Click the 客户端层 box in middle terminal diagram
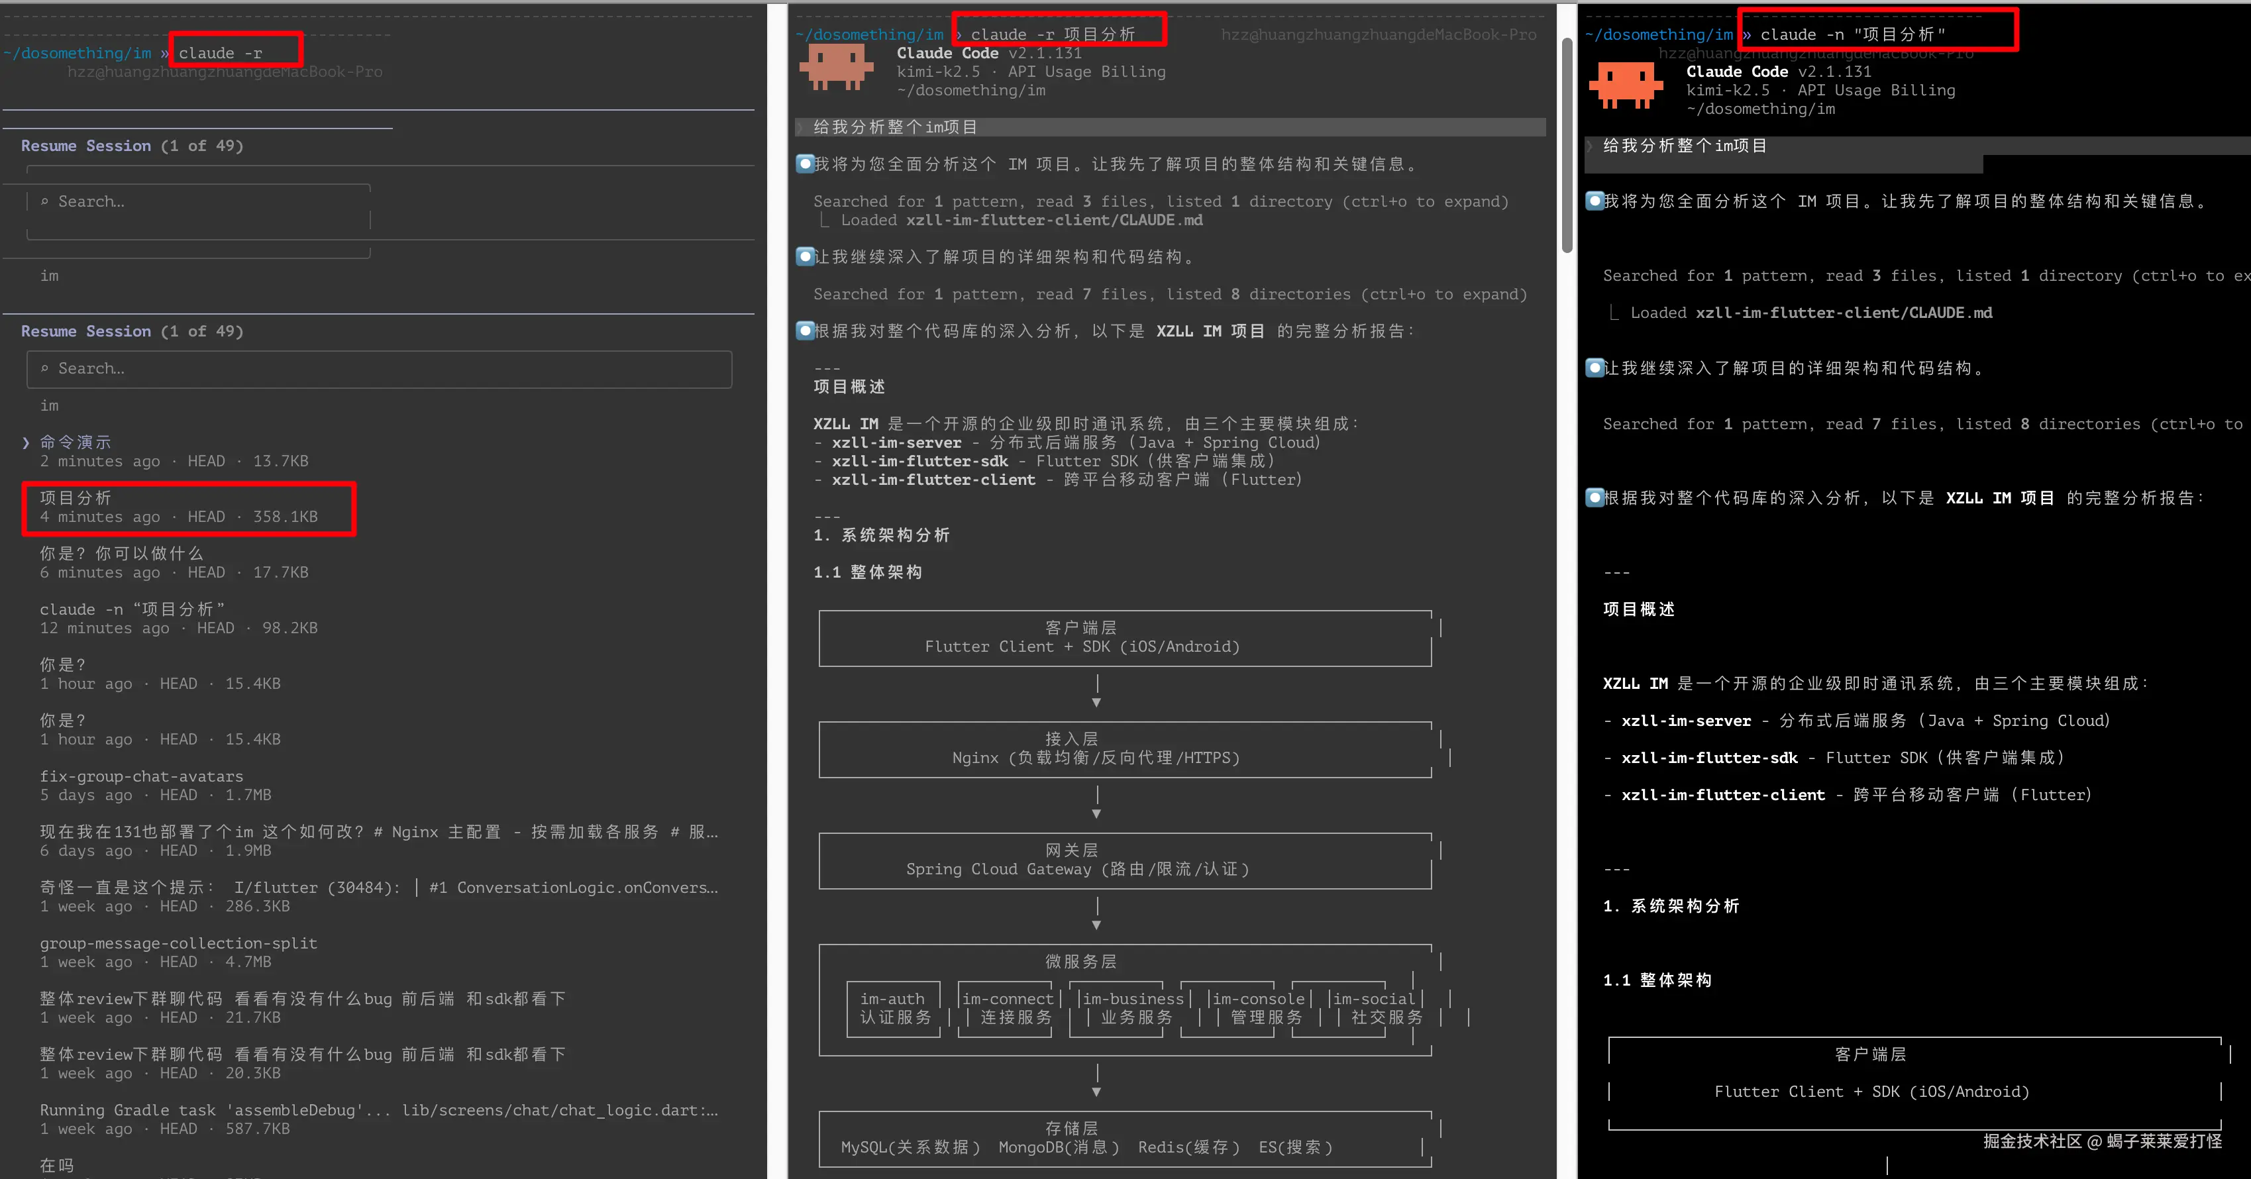The image size is (2251, 1179). click(1125, 638)
